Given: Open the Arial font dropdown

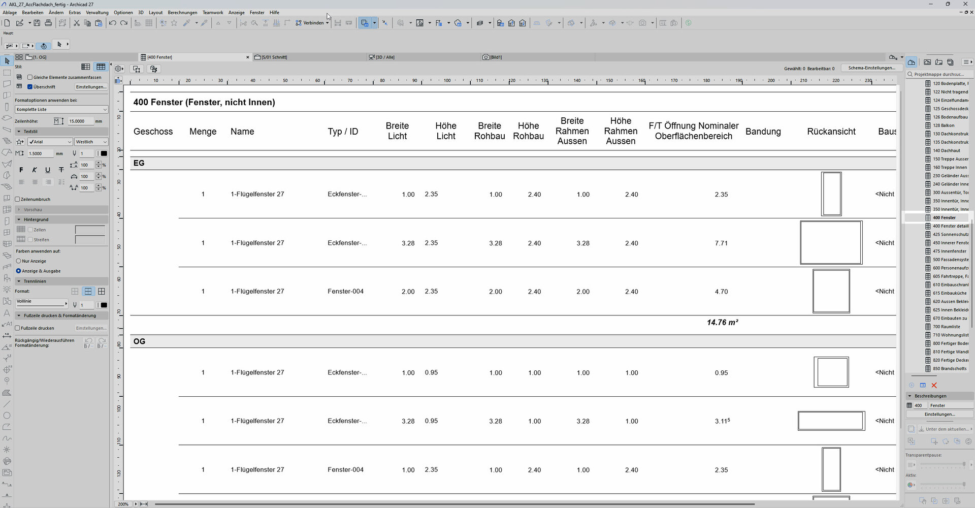Looking at the screenshot, I should point(49,142).
